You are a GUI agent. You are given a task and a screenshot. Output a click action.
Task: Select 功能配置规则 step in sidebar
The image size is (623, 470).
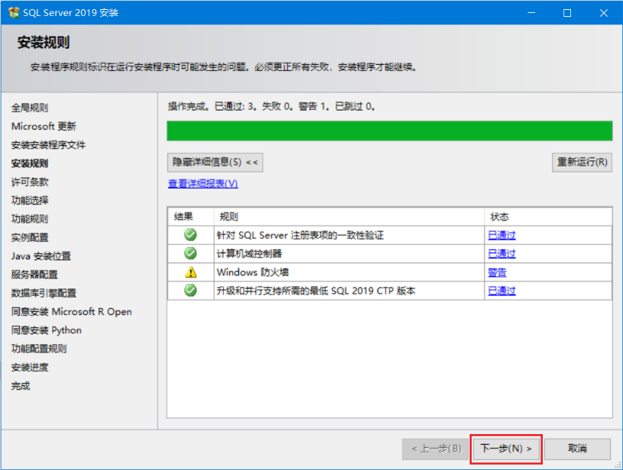tap(39, 349)
